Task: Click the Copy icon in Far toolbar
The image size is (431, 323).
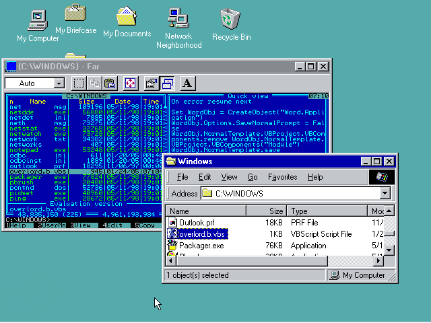Action: (94, 83)
